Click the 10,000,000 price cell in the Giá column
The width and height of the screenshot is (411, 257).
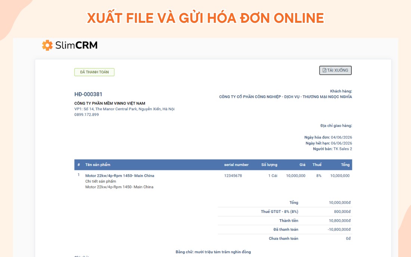coord(296,176)
